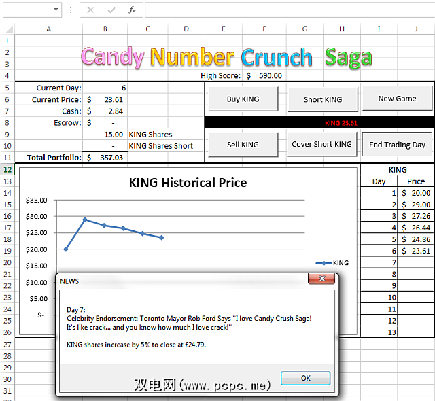The width and height of the screenshot is (435, 401).
Task: Click Cover Short KING button
Action: point(321,144)
